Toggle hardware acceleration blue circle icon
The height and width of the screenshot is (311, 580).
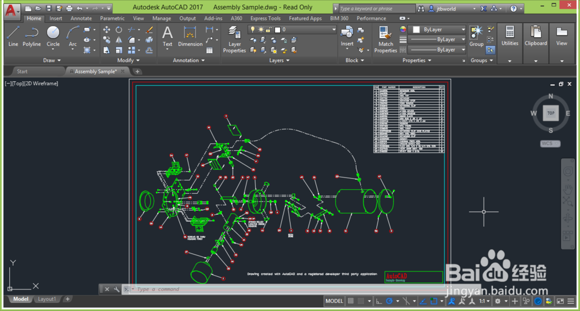(538, 301)
